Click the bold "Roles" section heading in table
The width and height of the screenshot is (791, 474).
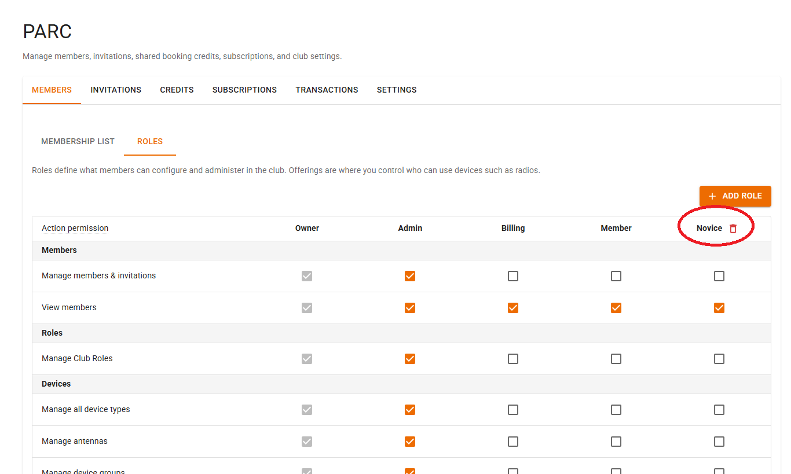point(52,333)
